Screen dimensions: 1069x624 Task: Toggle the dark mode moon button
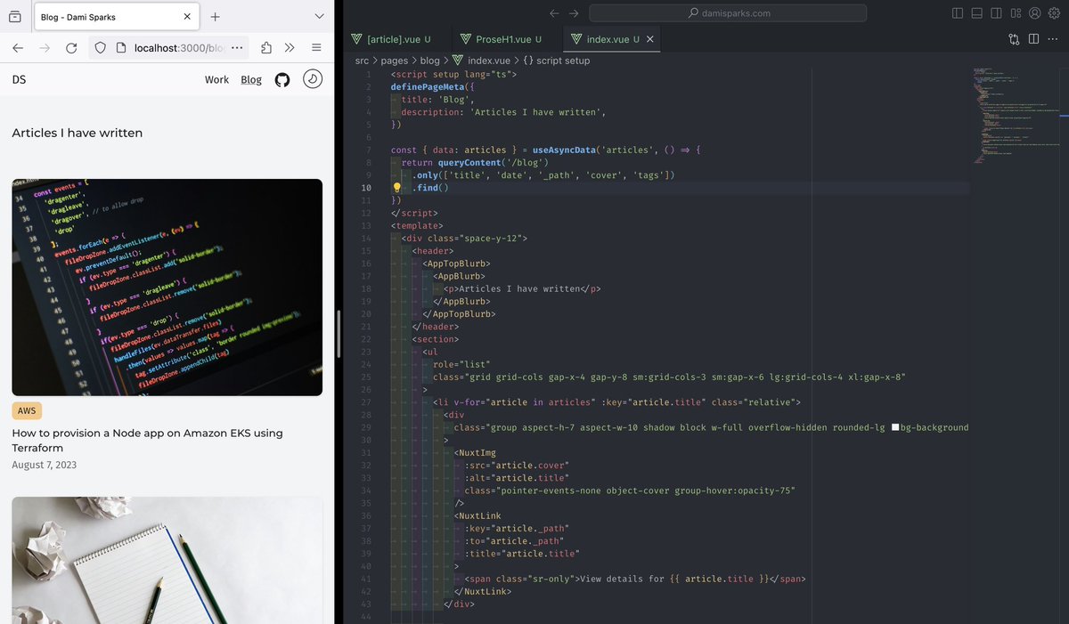(x=313, y=79)
